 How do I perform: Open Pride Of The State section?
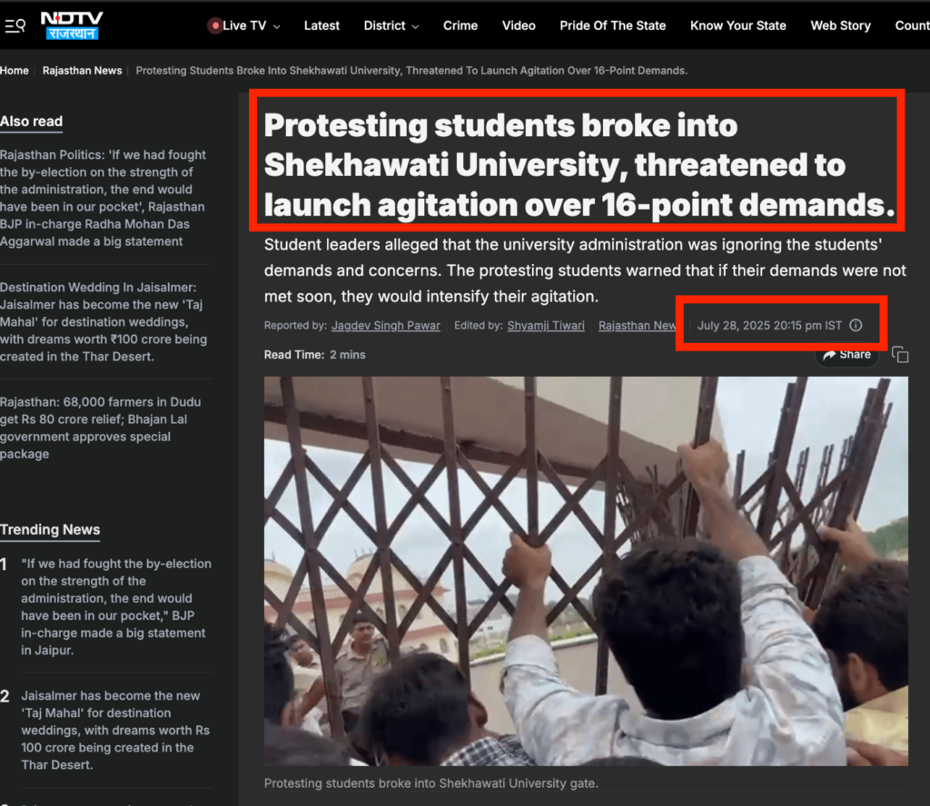(613, 25)
